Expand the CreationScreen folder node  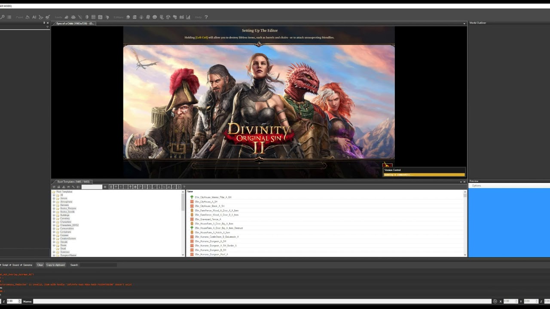click(54, 239)
